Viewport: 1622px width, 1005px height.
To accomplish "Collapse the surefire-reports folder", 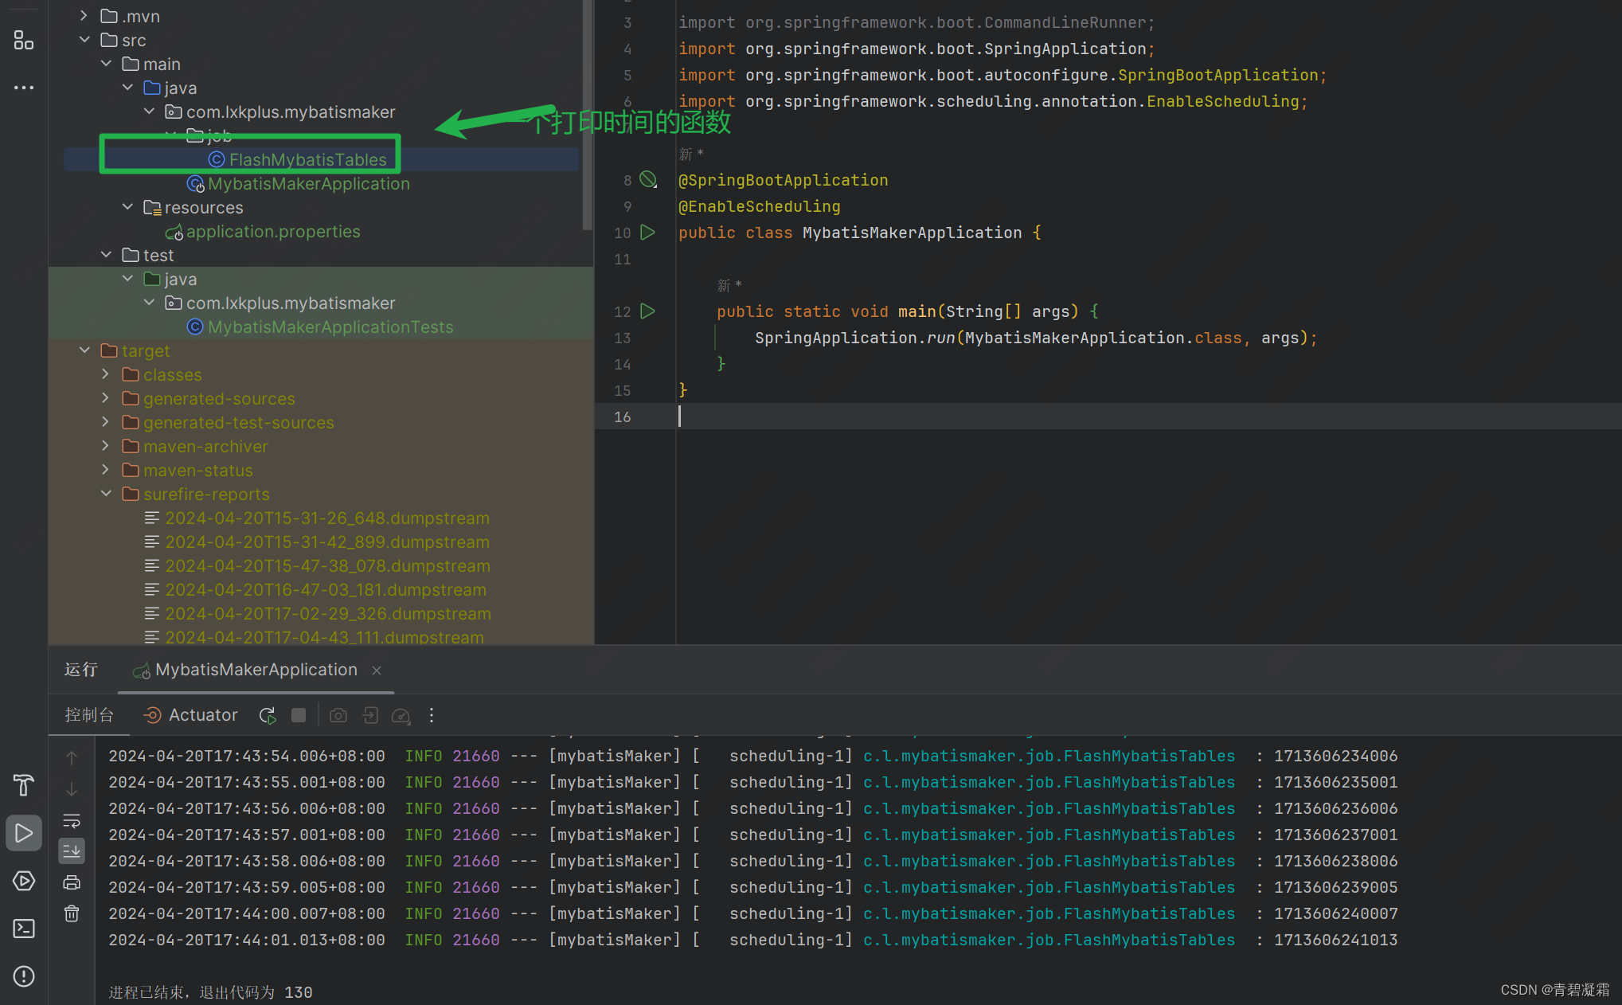I will click(x=105, y=494).
